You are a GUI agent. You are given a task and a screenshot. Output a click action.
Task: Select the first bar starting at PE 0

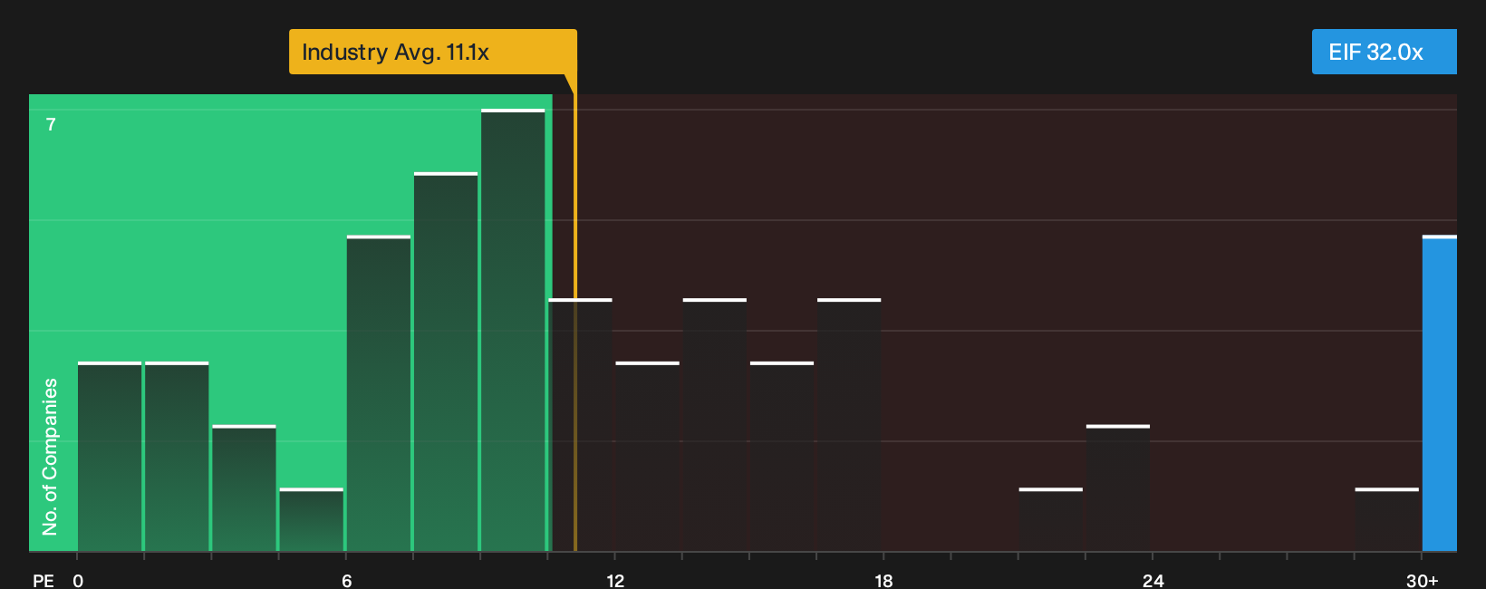click(x=110, y=457)
